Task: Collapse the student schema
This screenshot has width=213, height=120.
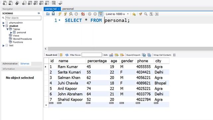Action: click(4, 26)
